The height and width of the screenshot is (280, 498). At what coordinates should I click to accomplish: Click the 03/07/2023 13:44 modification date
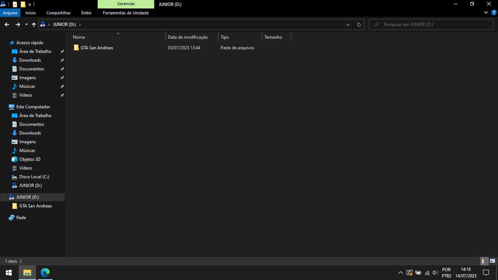point(184,48)
